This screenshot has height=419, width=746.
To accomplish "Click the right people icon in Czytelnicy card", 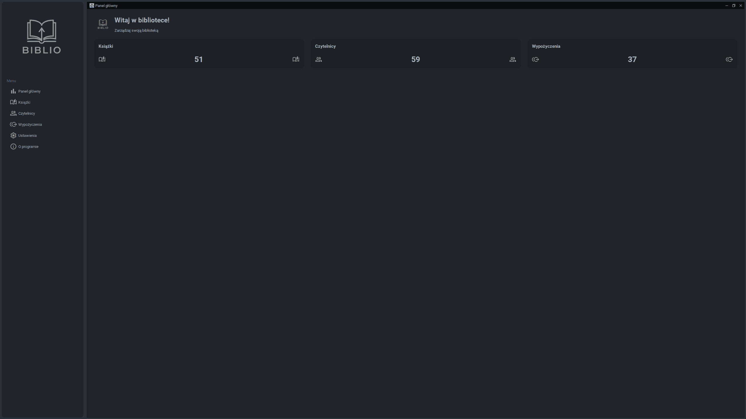I will [513, 59].
